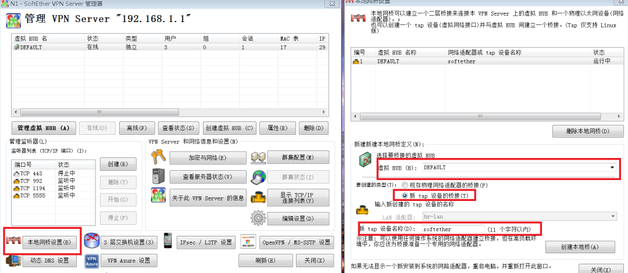Click 3 层交换机设置(3) button
This screenshot has width=628, height=273.
point(129,242)
